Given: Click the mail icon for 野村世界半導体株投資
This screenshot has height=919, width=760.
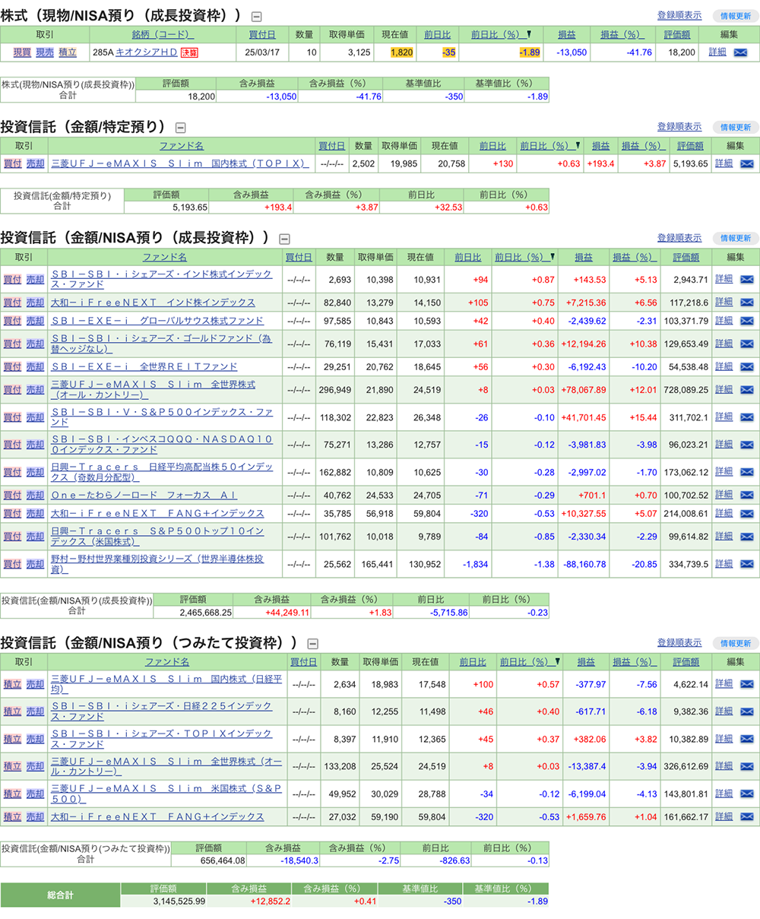Looking at the screenshot, I should click(x=746, y=564).
